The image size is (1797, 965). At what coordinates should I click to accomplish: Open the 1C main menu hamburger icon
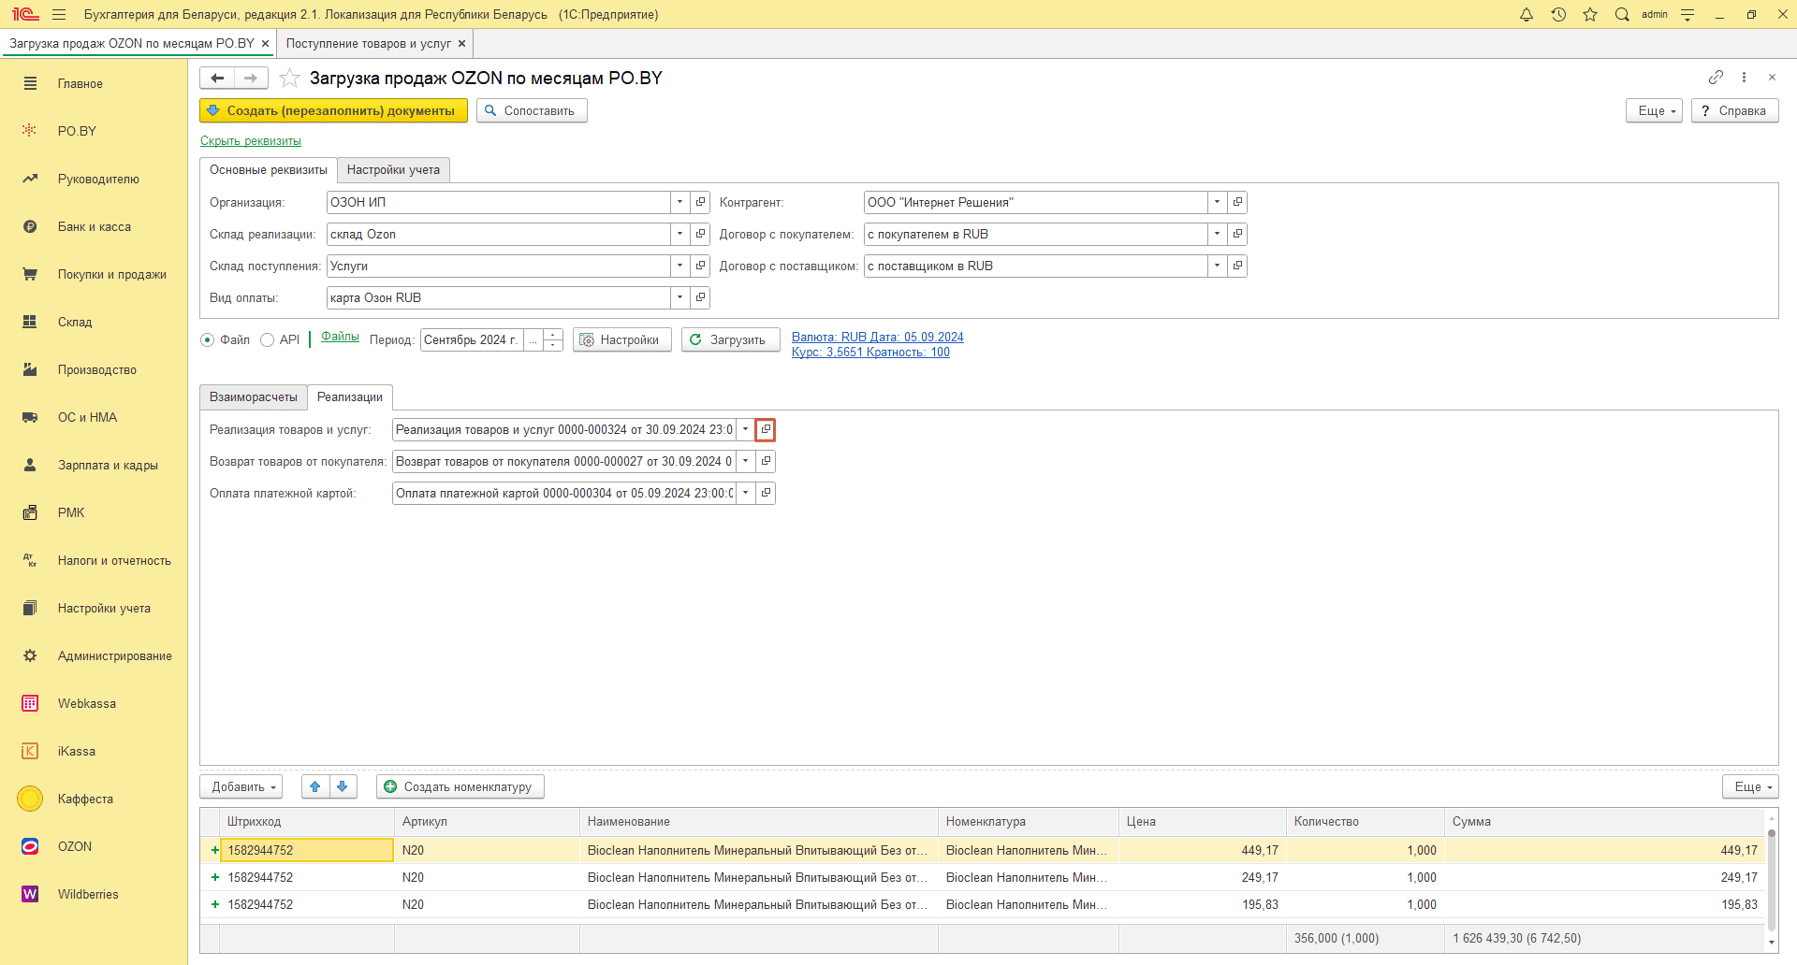point(59,14)
